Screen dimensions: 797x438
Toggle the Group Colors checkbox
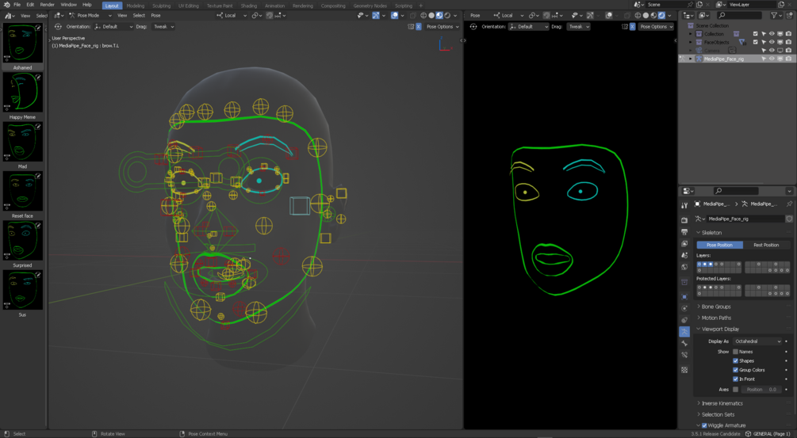735,370
